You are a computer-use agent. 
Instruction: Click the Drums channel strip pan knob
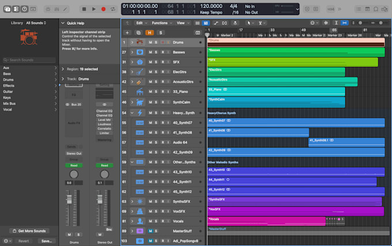(x=74, y=175)
